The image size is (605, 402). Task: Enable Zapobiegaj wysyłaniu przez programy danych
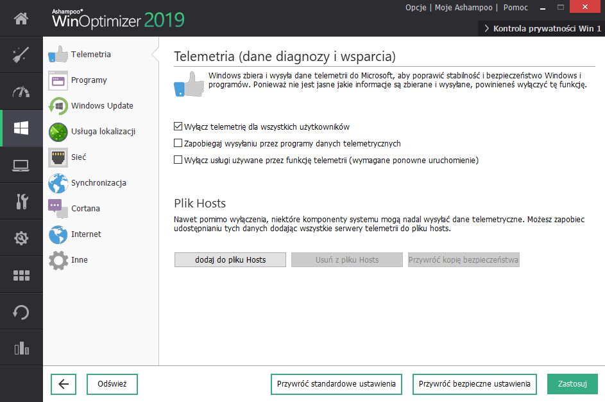coord(178,143)
